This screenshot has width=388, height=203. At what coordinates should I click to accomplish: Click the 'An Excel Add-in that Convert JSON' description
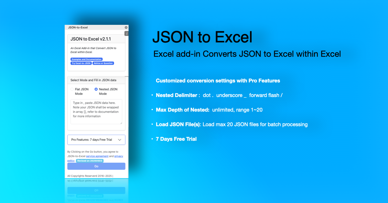pos(93,50)
